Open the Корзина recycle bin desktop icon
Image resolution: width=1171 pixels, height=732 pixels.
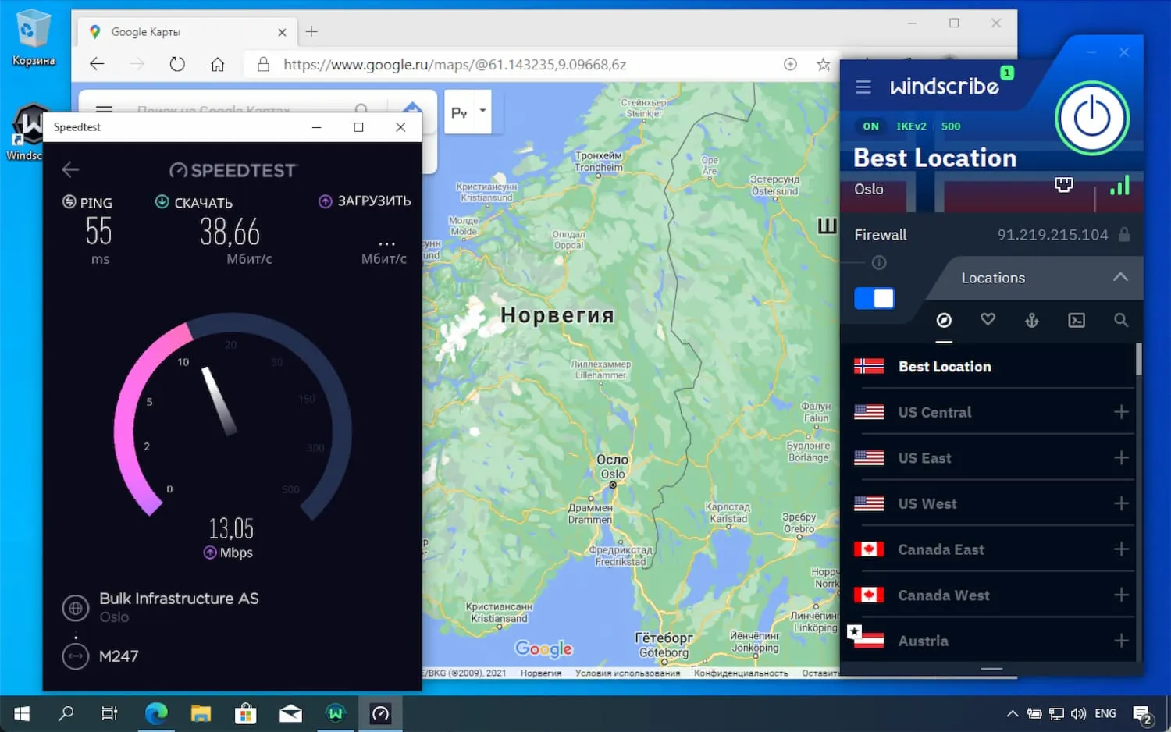34,38
